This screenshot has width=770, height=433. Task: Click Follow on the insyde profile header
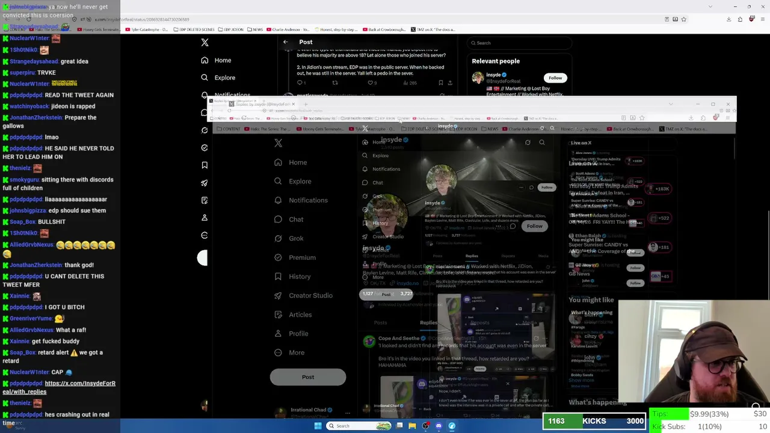[x=534, y=226]
